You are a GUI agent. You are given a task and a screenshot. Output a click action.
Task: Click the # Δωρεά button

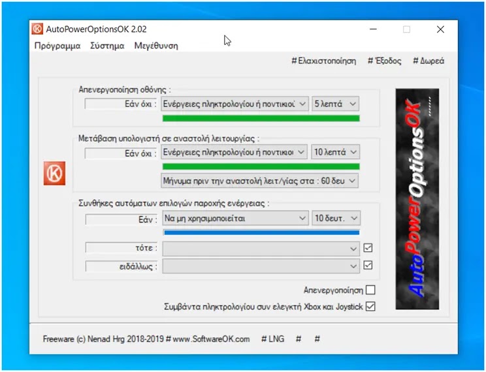429,61
